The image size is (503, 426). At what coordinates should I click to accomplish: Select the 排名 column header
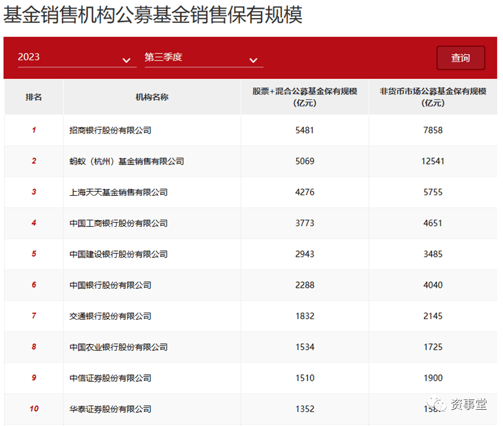34,97
